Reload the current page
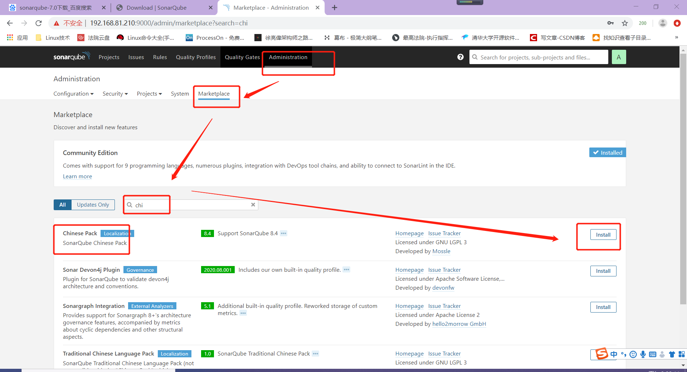687x372 pixels. tap(39, 23)
